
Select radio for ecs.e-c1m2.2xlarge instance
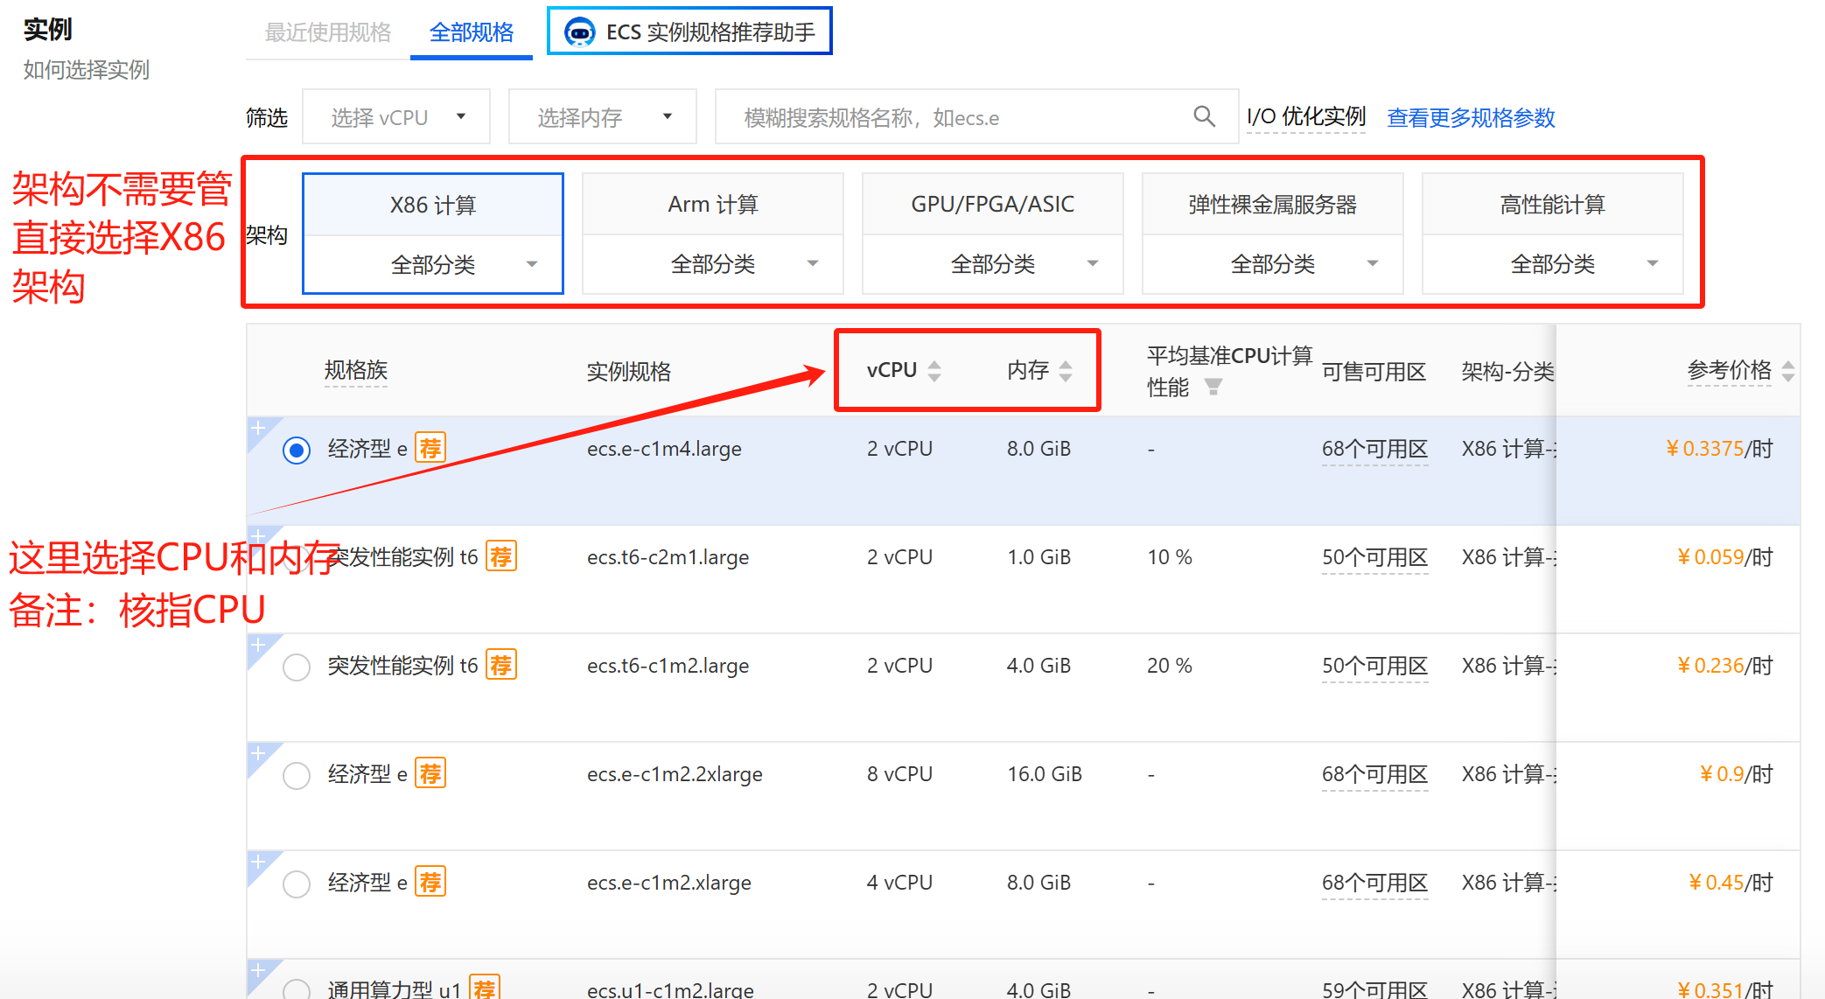click(297, 775)
